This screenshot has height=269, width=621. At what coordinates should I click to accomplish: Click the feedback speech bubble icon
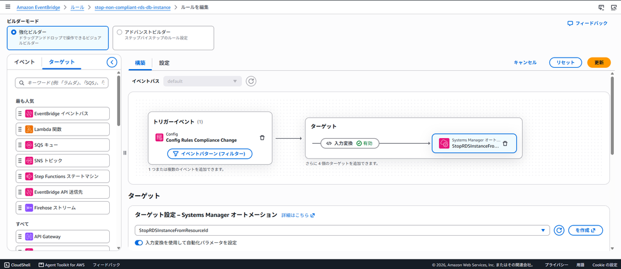(570, 24)
